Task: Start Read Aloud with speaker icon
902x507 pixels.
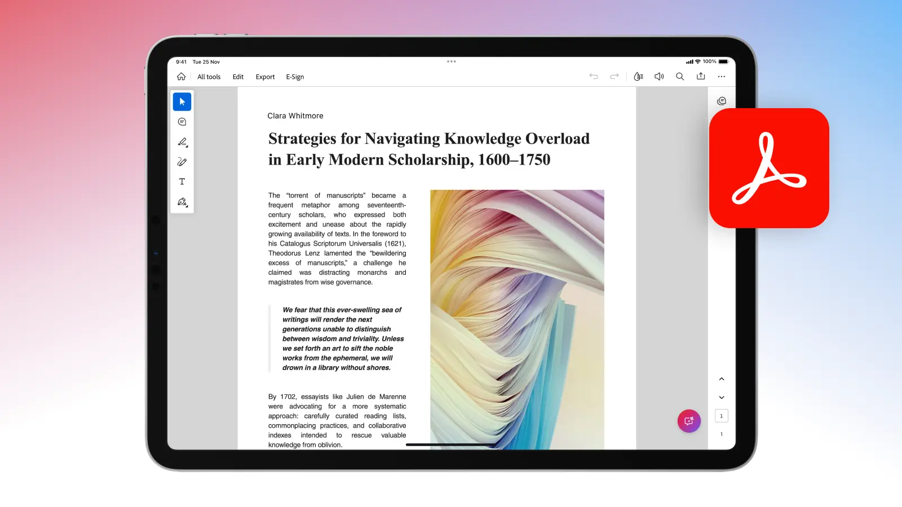Action: click(x=659, y=77)
